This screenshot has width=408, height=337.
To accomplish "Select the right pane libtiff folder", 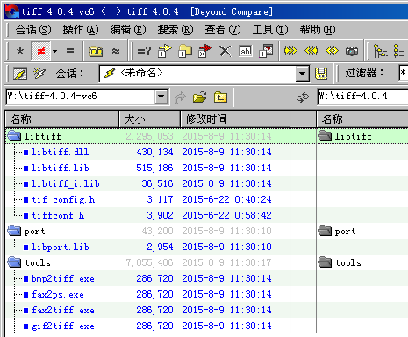I will (x=346, y=136).
